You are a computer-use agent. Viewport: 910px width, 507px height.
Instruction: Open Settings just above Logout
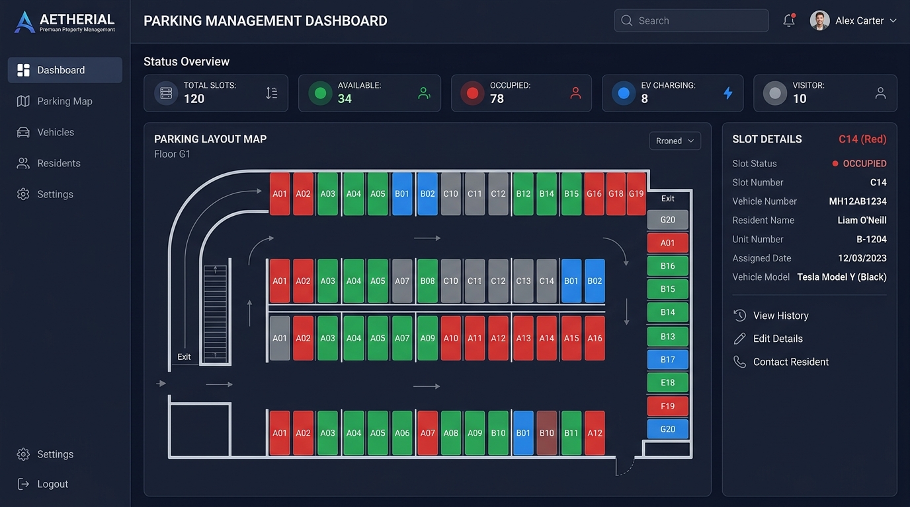[65, 454]
